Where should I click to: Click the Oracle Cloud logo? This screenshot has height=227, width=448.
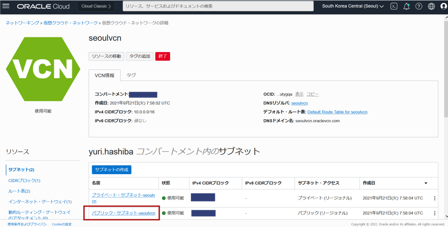tap(43, 6)
